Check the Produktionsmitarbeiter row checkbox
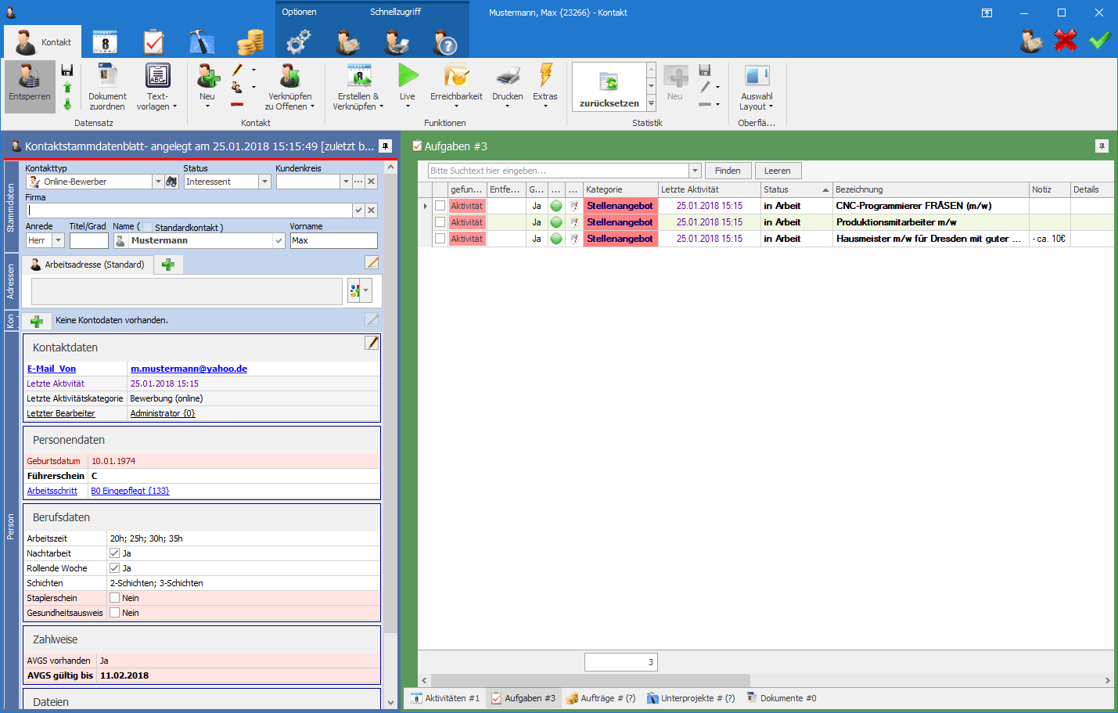This screenshot has width=1118, height=713. tap(440, 222)
